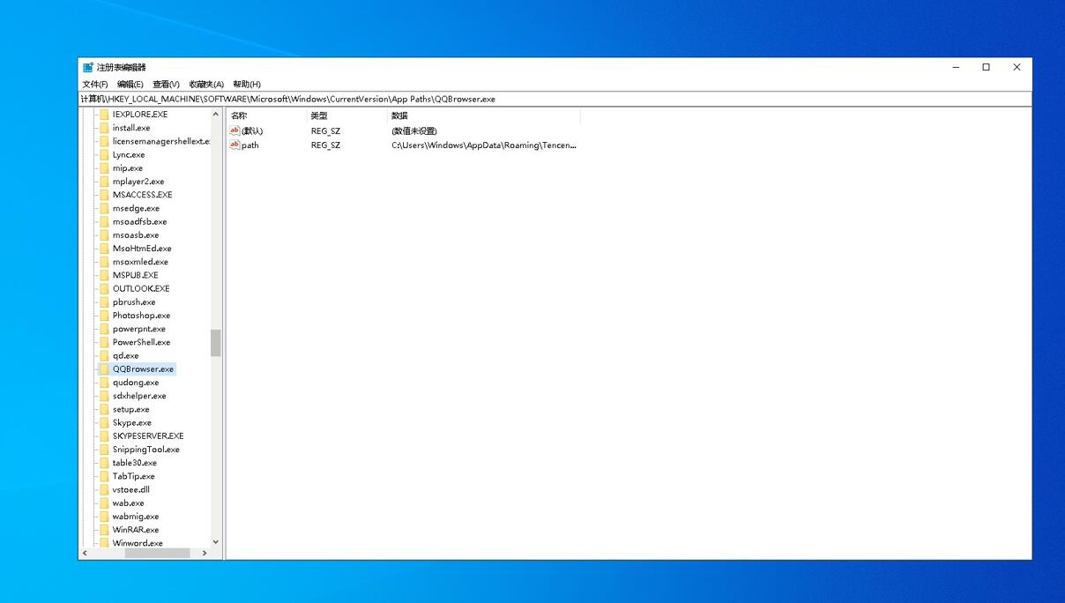Select the SKYPESERVER.EXE key
Viewport: 1065px width, 603px height.
coord(148,436)
